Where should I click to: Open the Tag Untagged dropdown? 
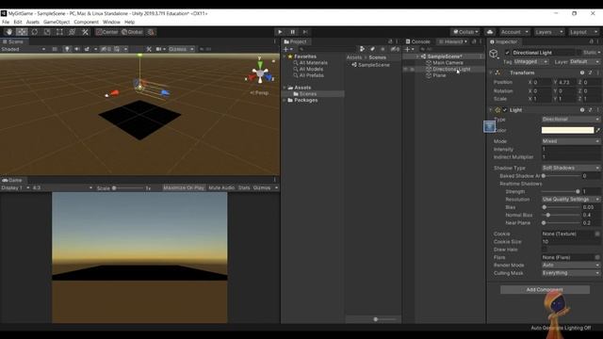[x=530, y=61]
